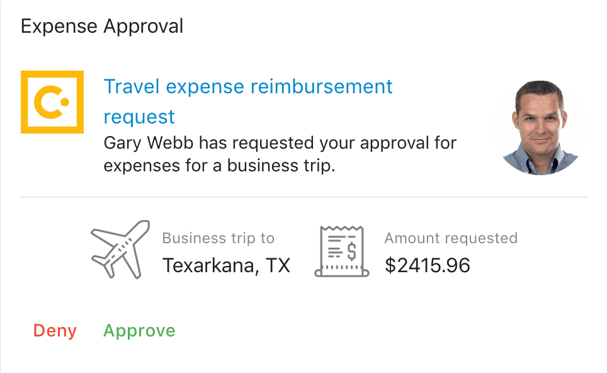Click the 'TX' state abbreviation
Image resolution: width=607 pixels, height=373 pixels.
pos(278,266)
